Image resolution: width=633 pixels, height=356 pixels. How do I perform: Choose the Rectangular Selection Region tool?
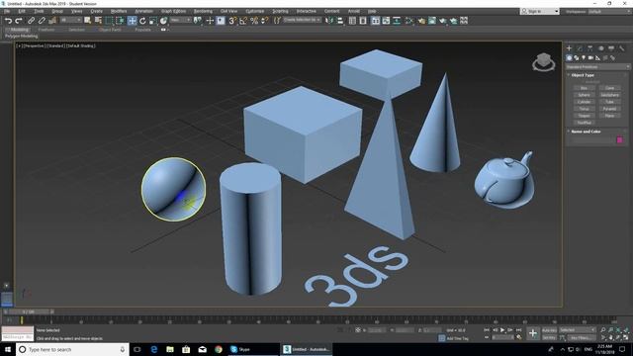click(x=109, y=21)
